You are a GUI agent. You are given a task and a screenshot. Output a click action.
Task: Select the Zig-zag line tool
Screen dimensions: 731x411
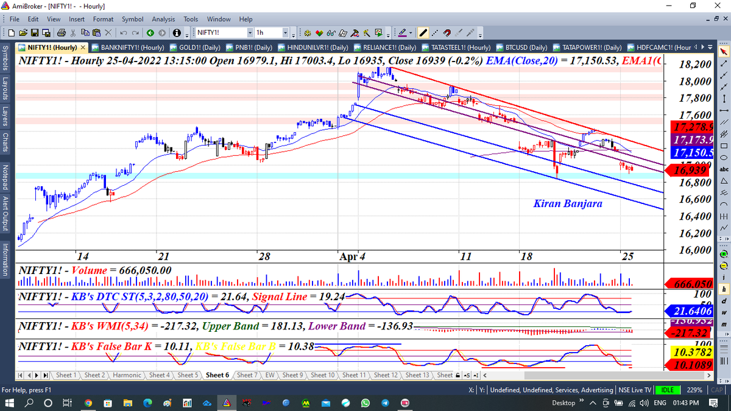(724, 227)
